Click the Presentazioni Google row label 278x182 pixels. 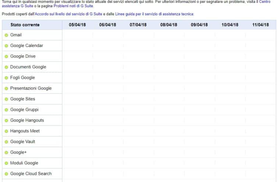point(31,88)
